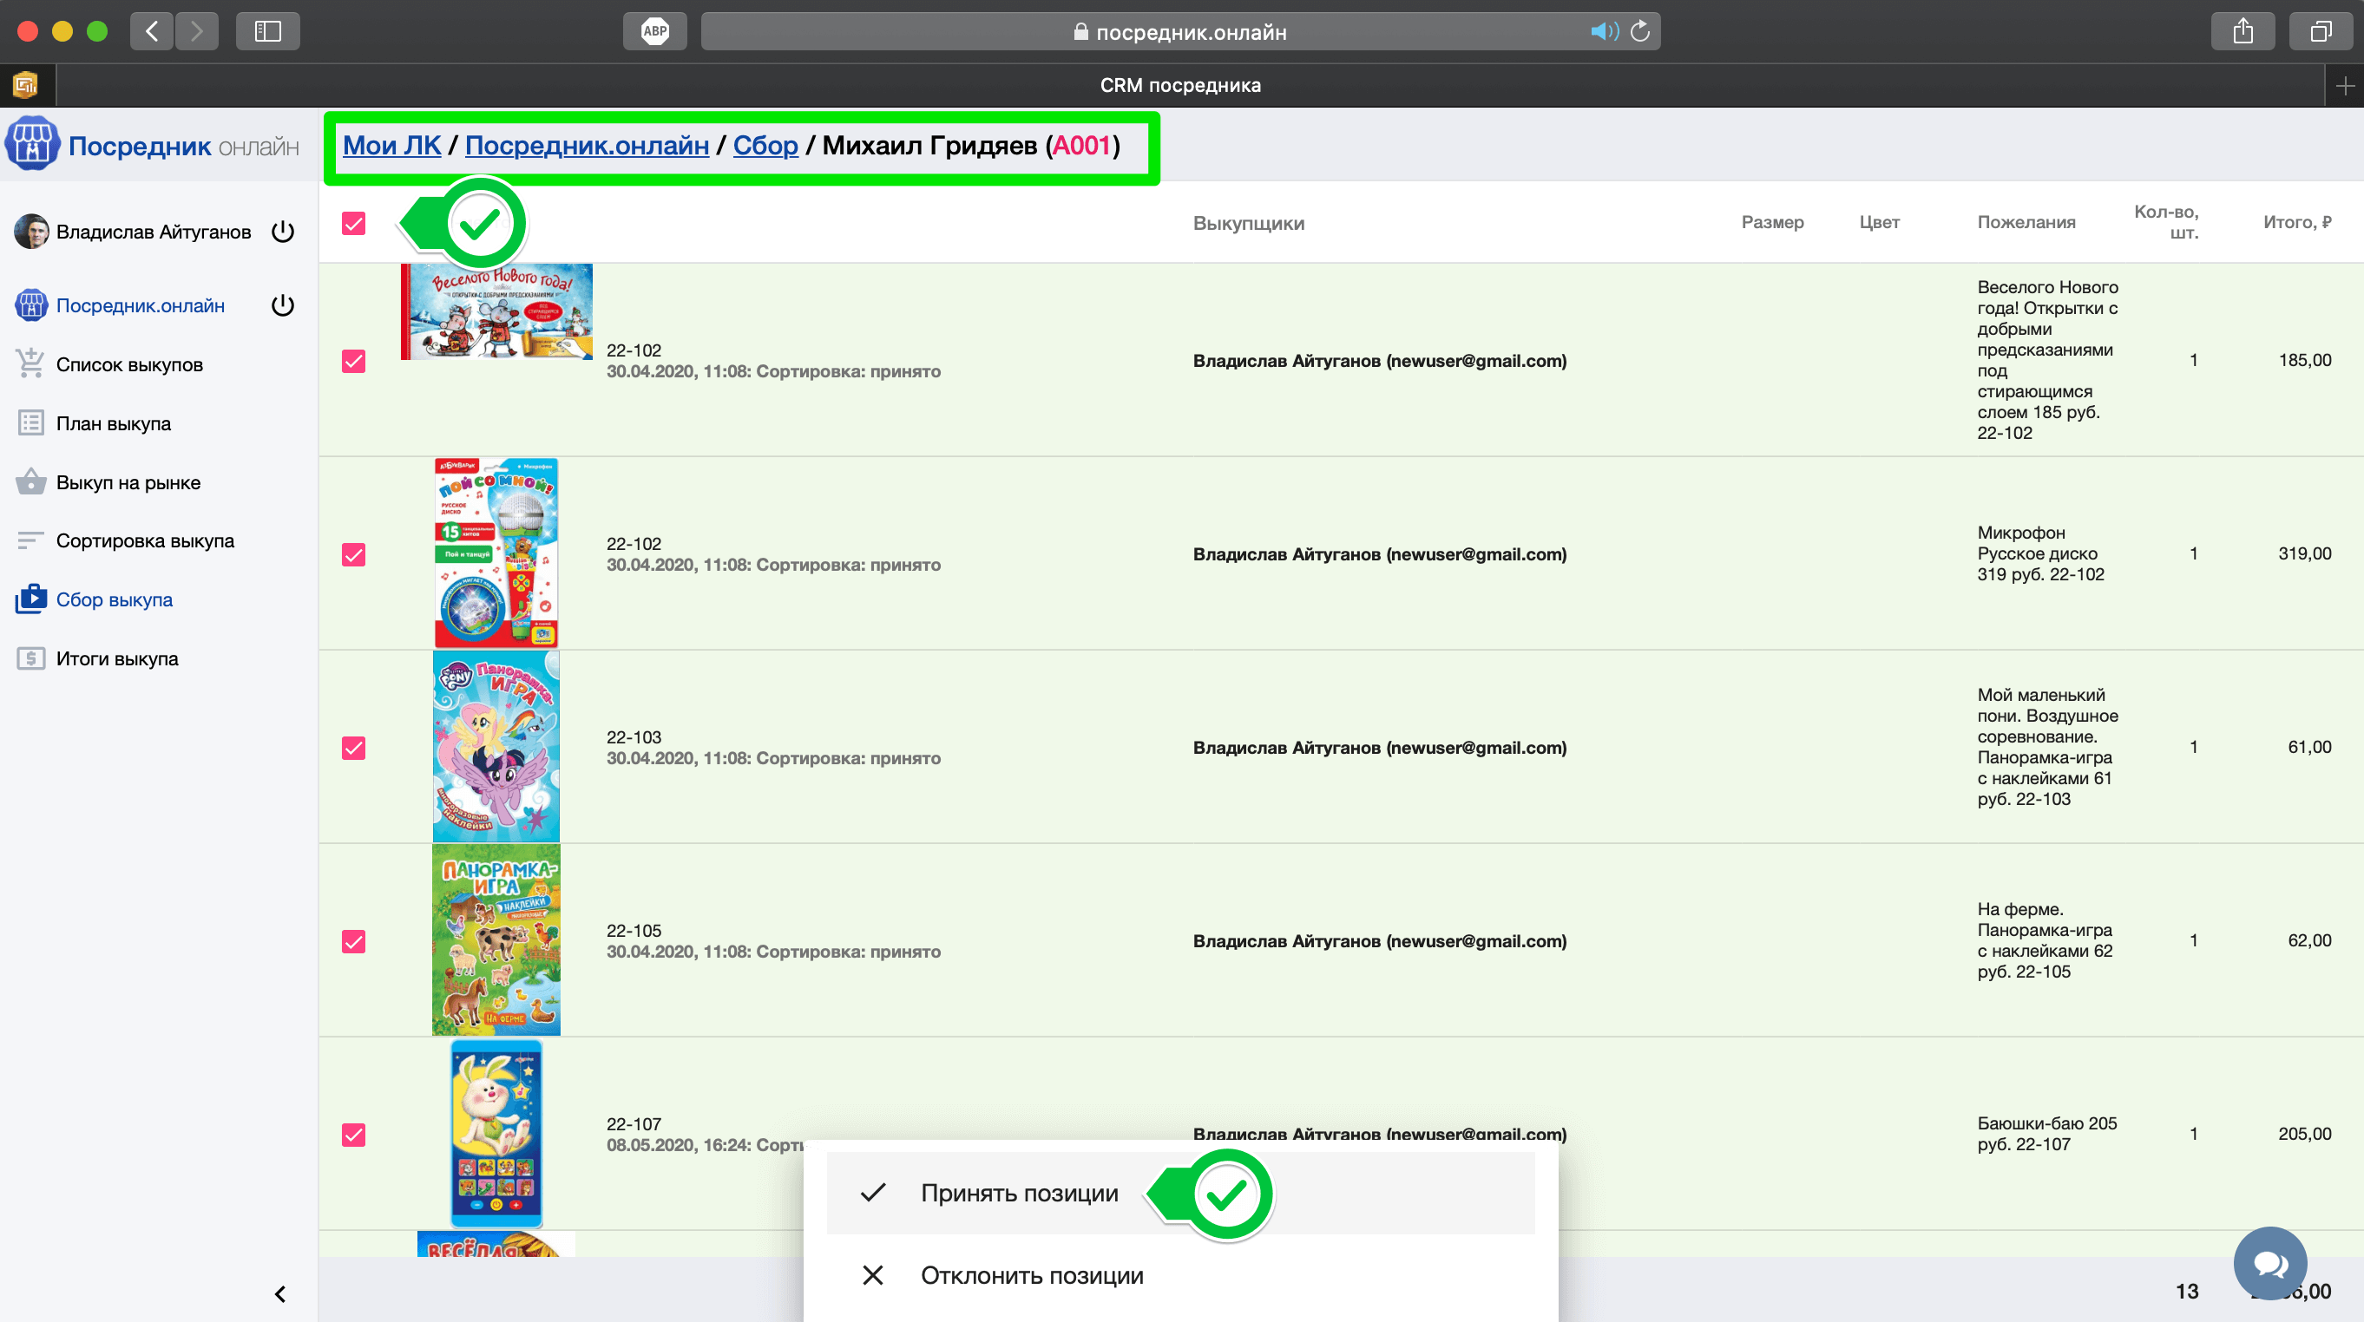The height and width of the screenshot is (1322, 2364).
Task: Click the Safari share icon
Action: (x=2242, y=31)
